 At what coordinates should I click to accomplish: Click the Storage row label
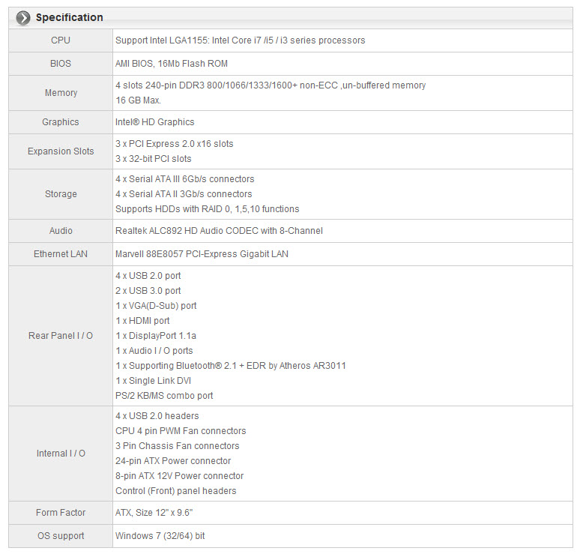61,193
